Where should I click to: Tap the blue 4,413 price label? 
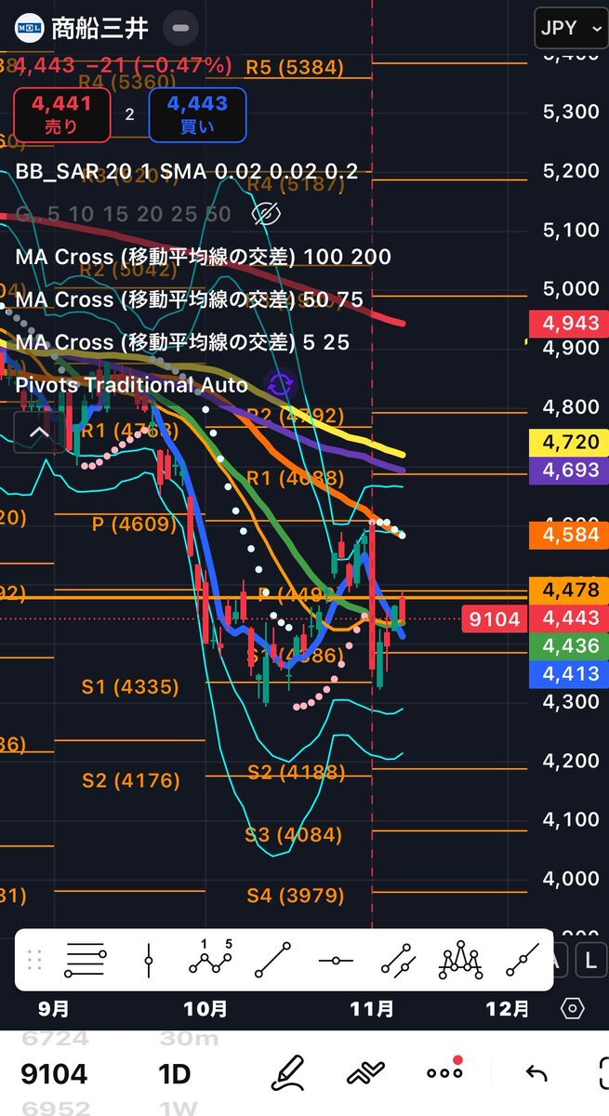(x=567, y=672)
